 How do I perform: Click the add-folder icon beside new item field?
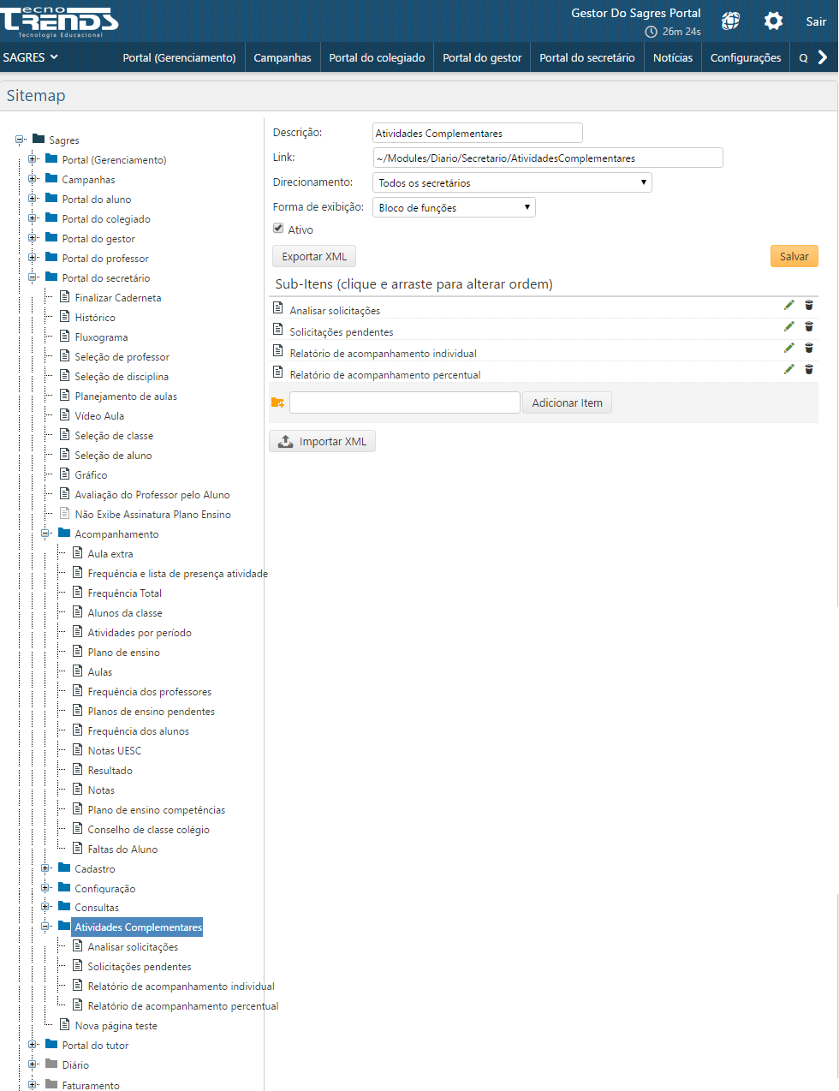coord(277,402)
